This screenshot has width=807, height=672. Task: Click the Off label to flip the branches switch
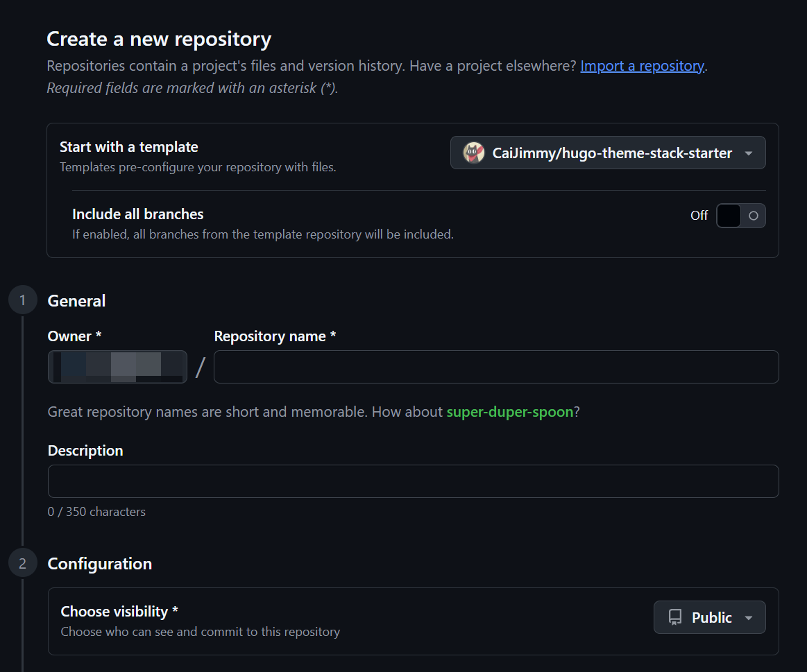(x=698, y=215)
